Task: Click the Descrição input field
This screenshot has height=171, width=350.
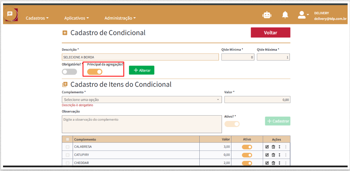Action: point(140,57)
